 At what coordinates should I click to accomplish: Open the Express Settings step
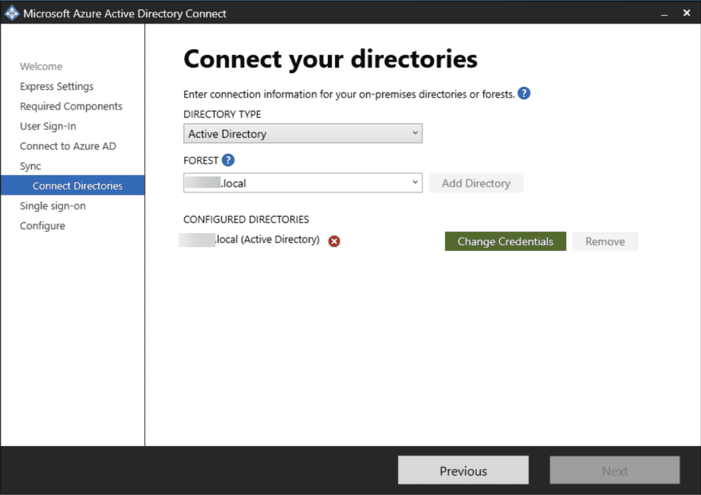click(57, 86)
